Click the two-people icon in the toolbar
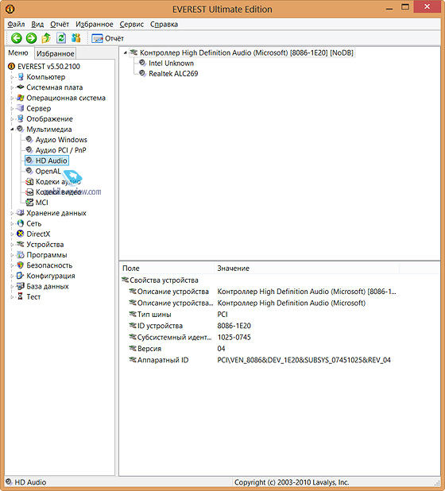Image resolution: width=445 pixels, height=491 pixels. pos(75,38)
